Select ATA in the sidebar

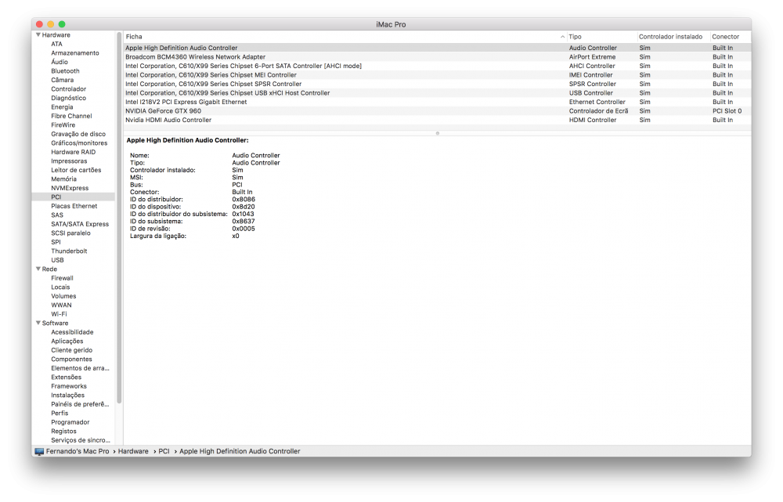coord(56,44)
